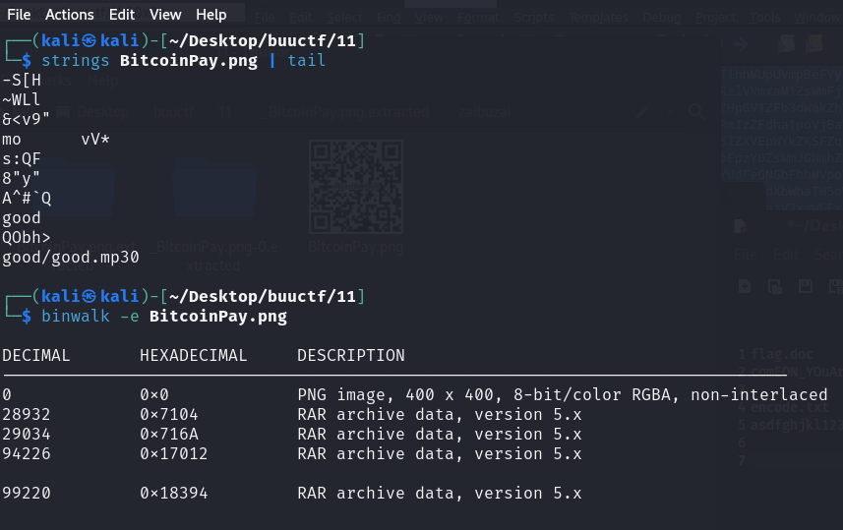The width and height of the screenshot is (843, 530).
Task: Click the document icon beside text editor title
Action: [741, 226]
